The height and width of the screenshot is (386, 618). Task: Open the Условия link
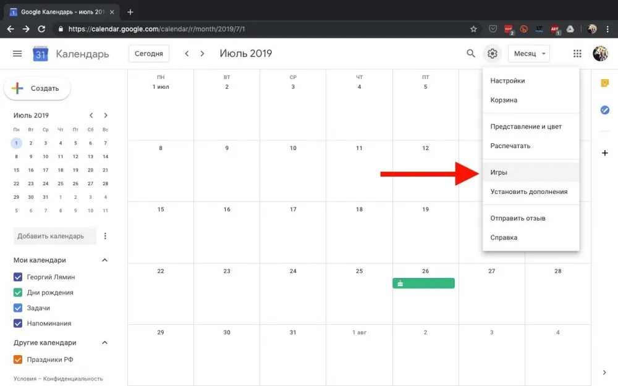tap(25, 379)
